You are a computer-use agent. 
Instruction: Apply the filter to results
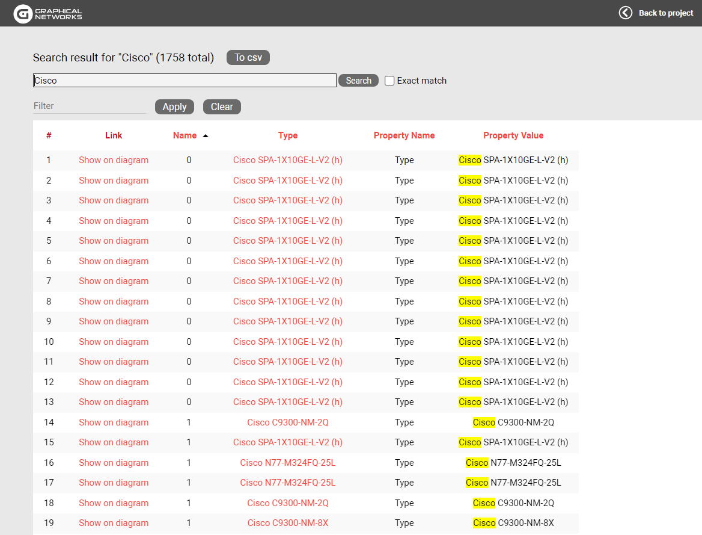[174, 107]
